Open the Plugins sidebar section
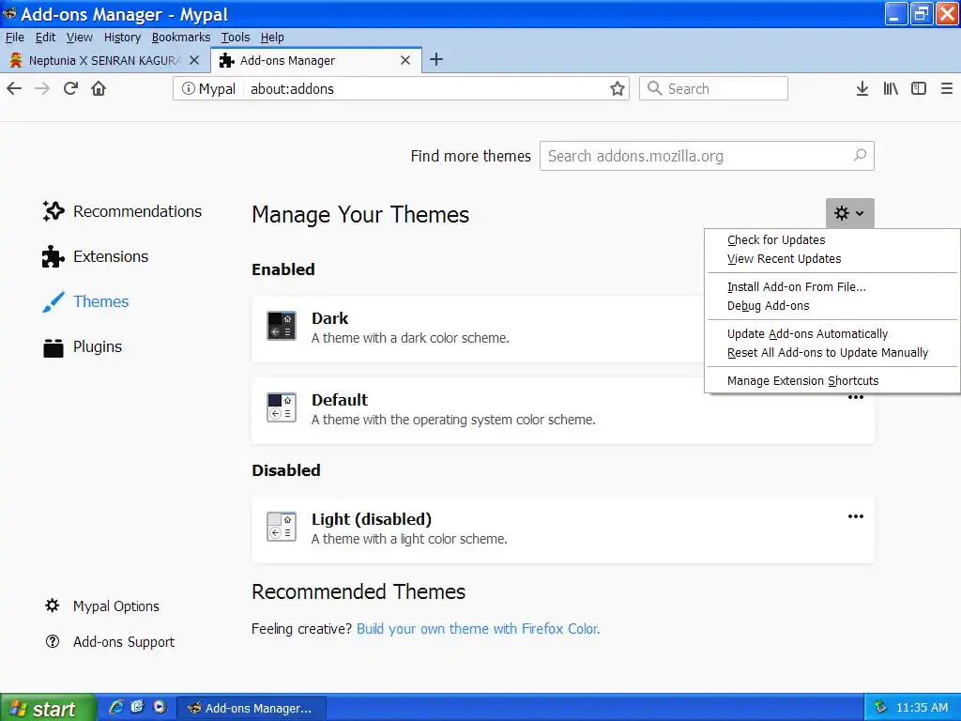This screenshot has height=721, width=961. (83, 347)
